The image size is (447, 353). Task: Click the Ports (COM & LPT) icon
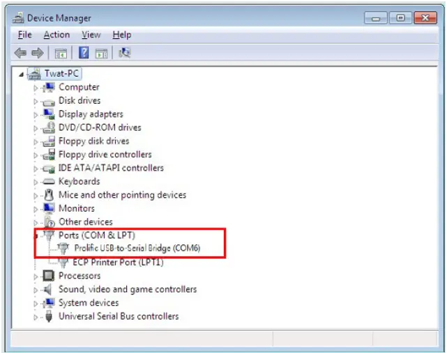49,235
